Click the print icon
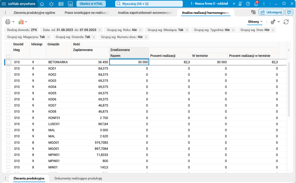Viewport: 296px width, 183px height. tap(8, 22)
